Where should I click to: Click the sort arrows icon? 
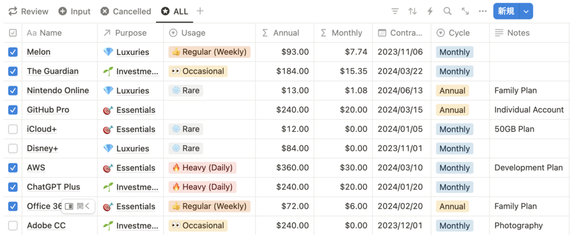(412, 11)
